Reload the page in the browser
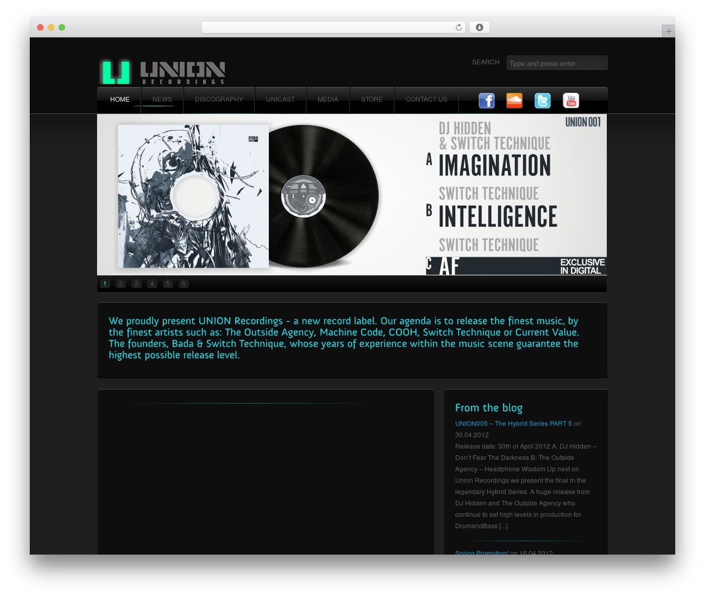The image size is (705, 597). point(459,28)
